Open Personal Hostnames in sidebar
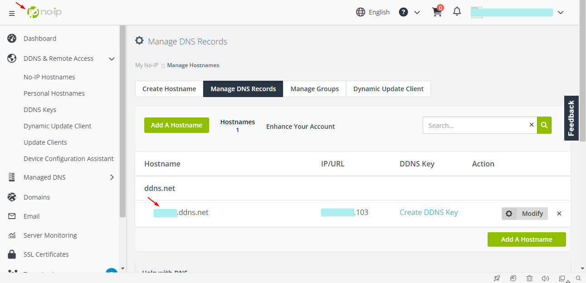Viewport: 586px width, 283px height. pos(54,93)
